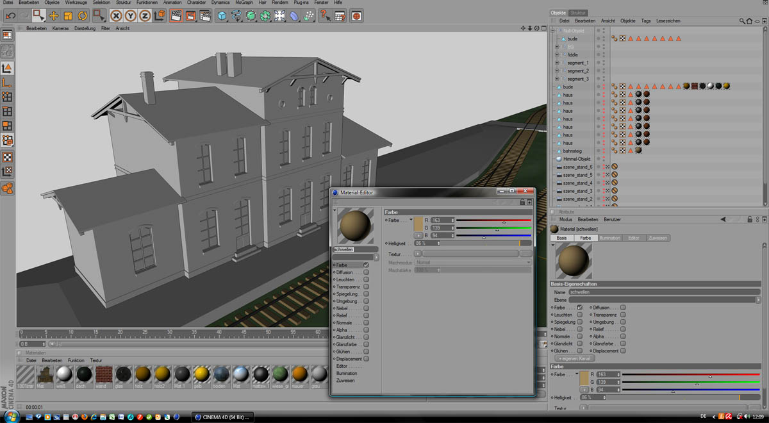Enable the Transparenz channel in the Material-Editor
Viewport: 769px width, 423px height.
tap(366, 286)
